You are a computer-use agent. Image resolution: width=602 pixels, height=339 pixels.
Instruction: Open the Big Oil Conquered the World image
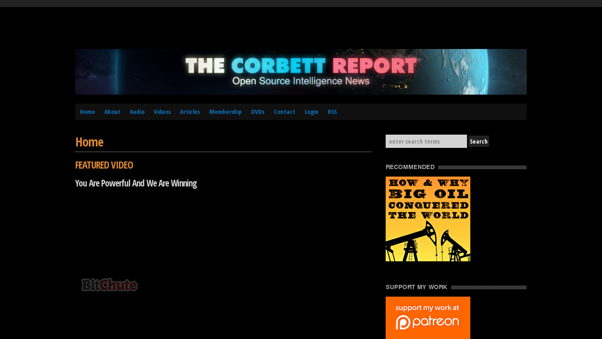click(x=428, y=219)
